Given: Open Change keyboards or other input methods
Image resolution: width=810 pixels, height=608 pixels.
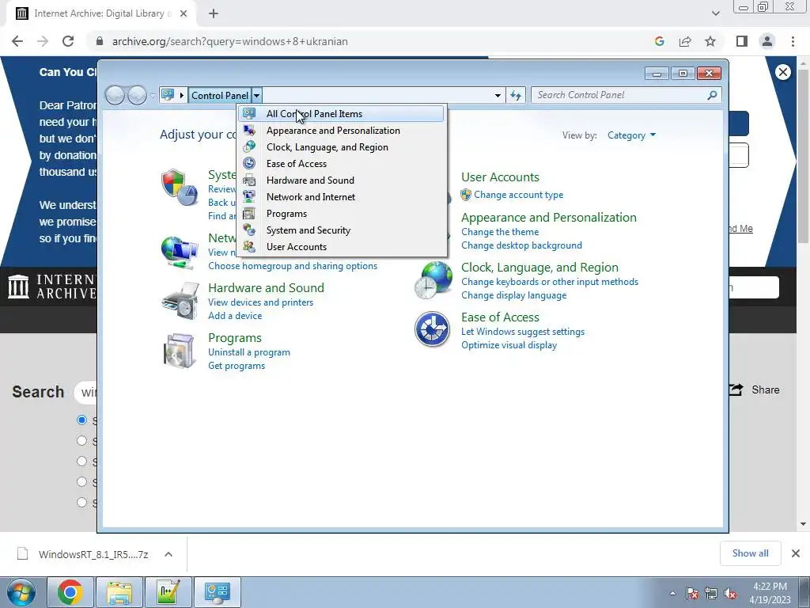Looking at the screenshot, I should (x=550, y=282).
